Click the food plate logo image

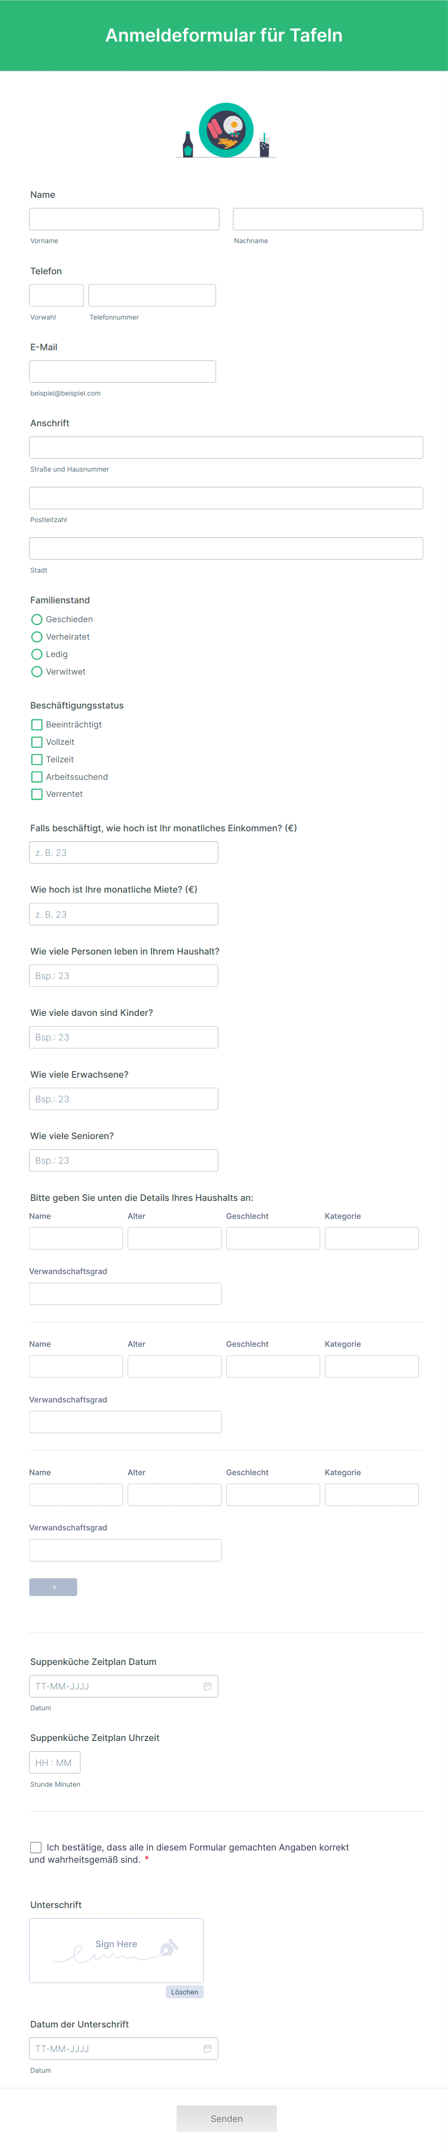point(226,130)
